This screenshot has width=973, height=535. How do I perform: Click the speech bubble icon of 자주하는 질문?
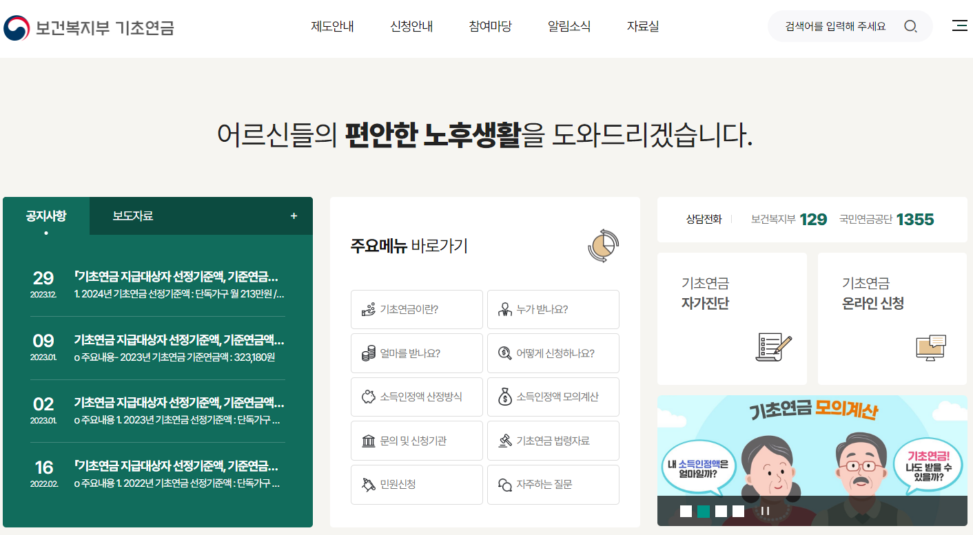coord(504,485)
